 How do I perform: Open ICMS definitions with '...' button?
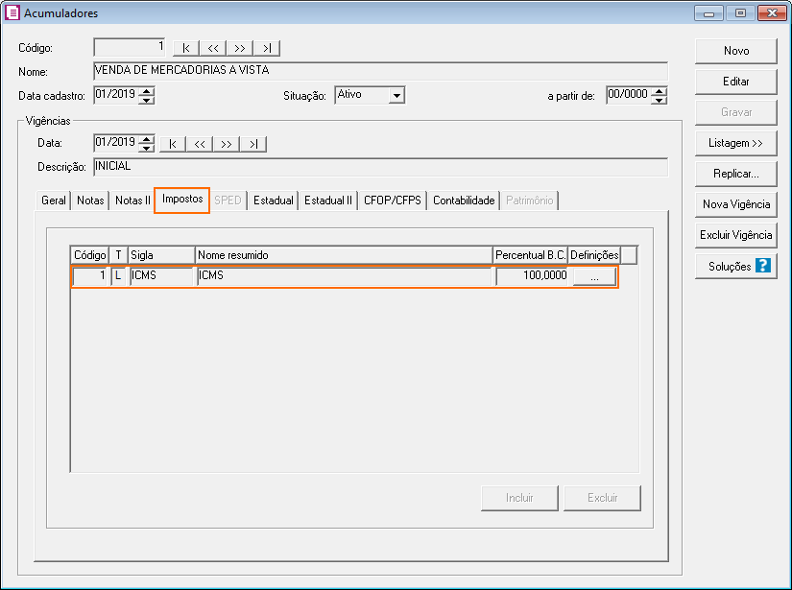[x=594, y=276]
